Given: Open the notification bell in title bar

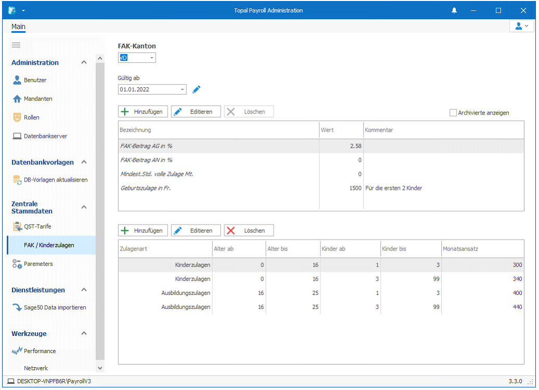Looking at the screenshot, I should click(454, 10).
